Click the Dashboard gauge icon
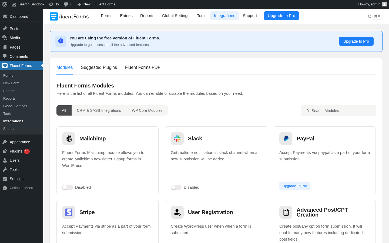 click(x=5, y=16)
